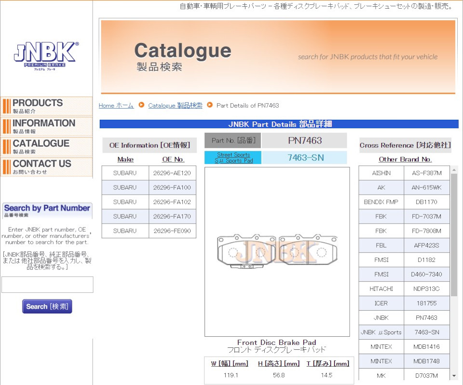Click the H [高さ] [mm] dimension header

tap(279, 363)
